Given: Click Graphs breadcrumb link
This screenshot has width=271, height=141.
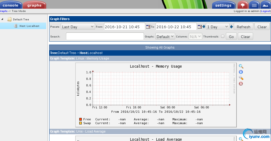Looking at the screenshot, I should point(4,11).
